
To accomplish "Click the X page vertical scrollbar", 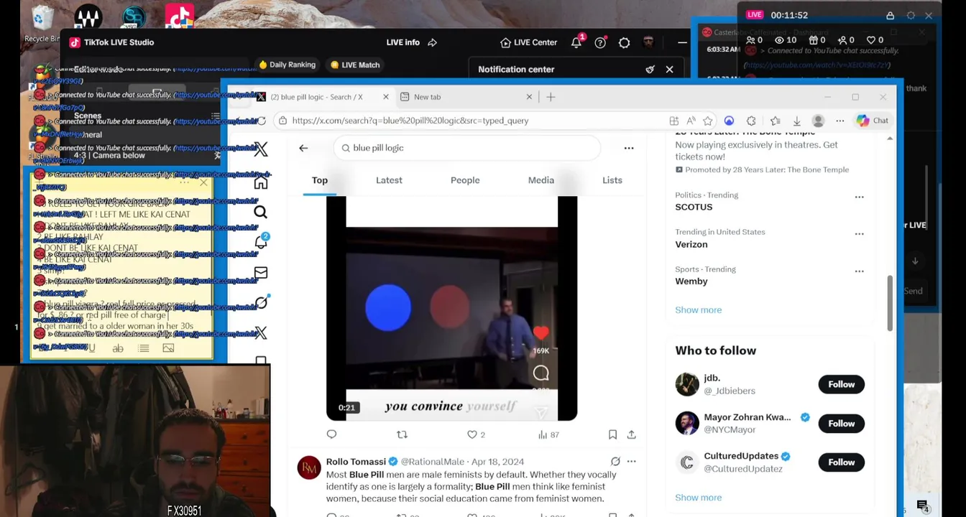I will coord(891,302).
